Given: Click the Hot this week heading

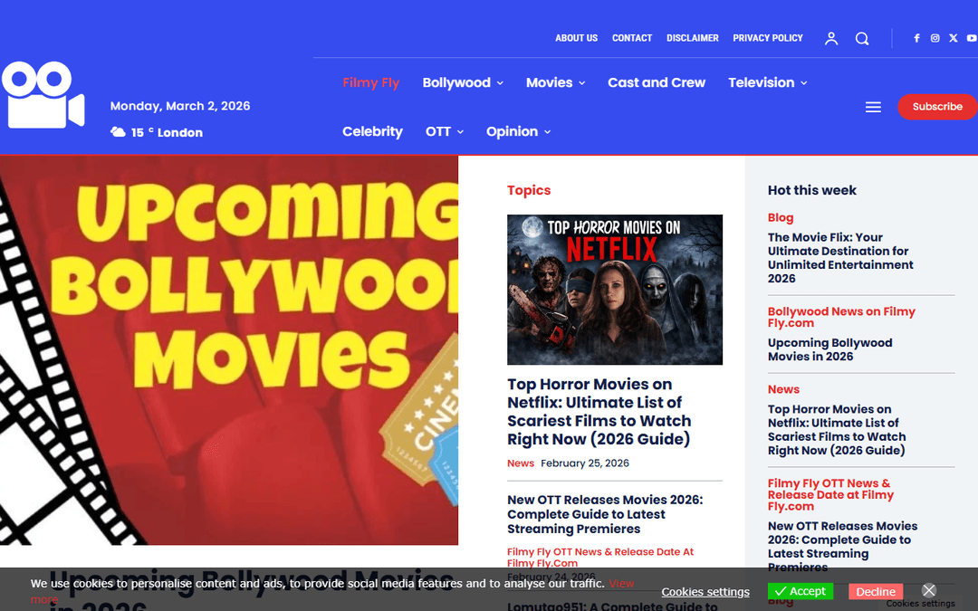Looking at the screenshot, I should coord(812,190).
